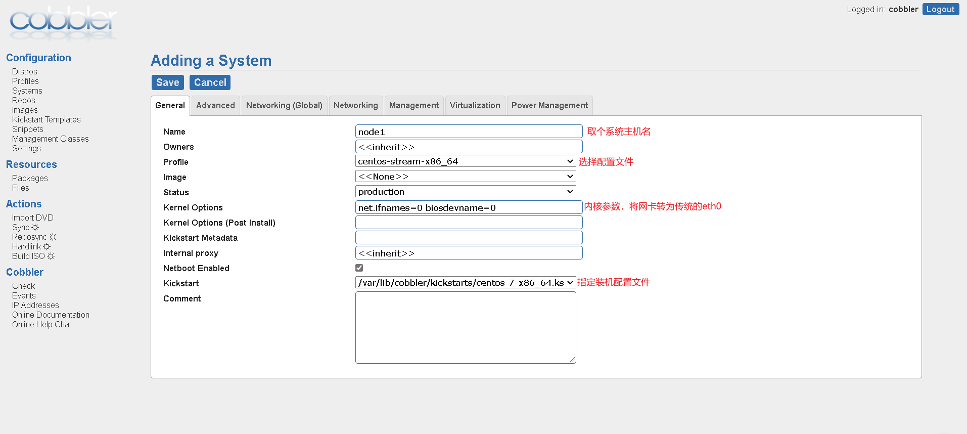
Task: Click the Cancel button
Action: (x=210, y=82)
